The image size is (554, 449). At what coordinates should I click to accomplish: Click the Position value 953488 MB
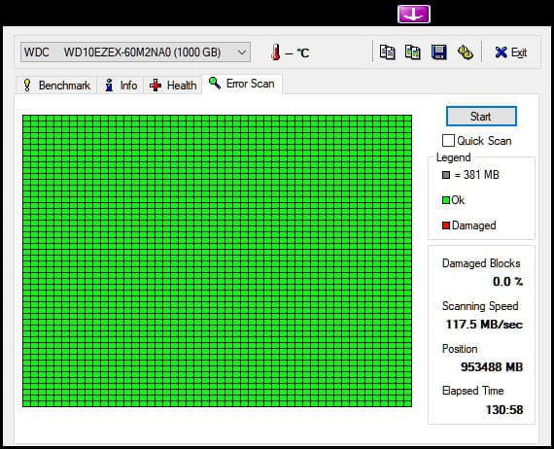pyautogui.click(x=492, y=367)
